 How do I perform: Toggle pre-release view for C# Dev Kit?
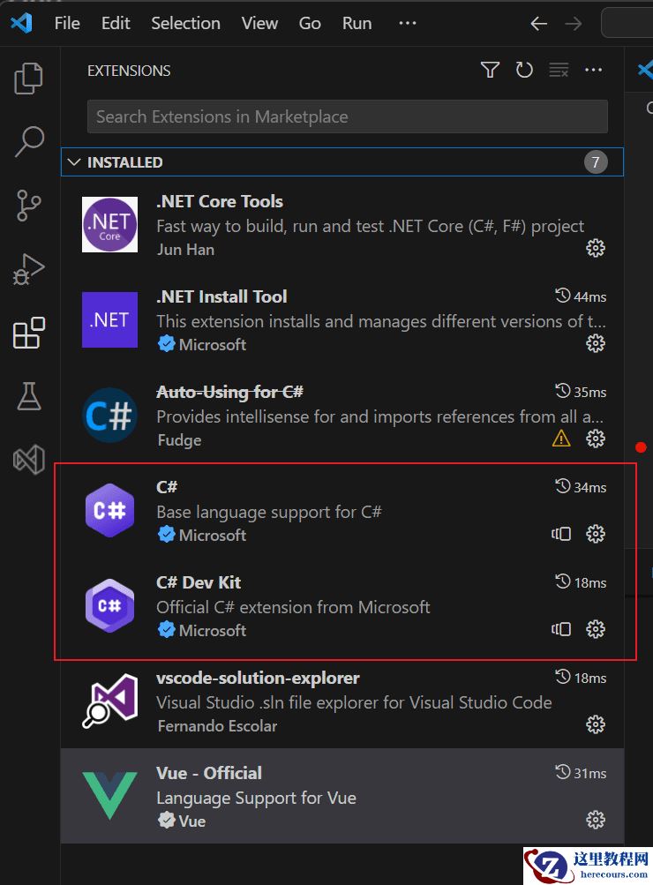(x=561, y=629)
